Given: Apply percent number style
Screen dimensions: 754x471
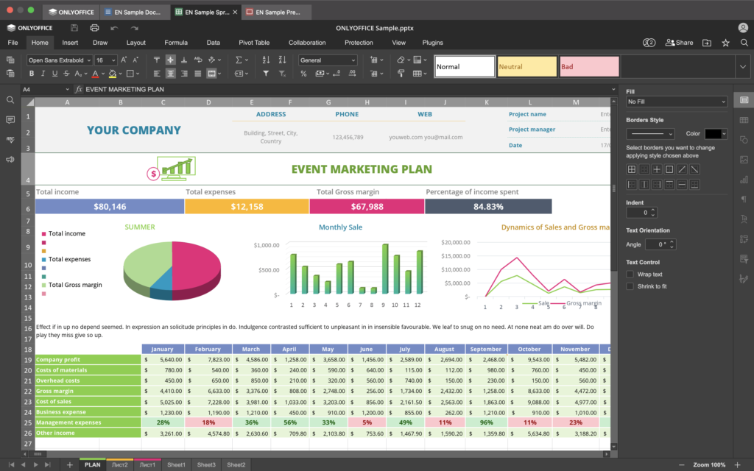Looking at the screenshot, I should coord(303,74).
